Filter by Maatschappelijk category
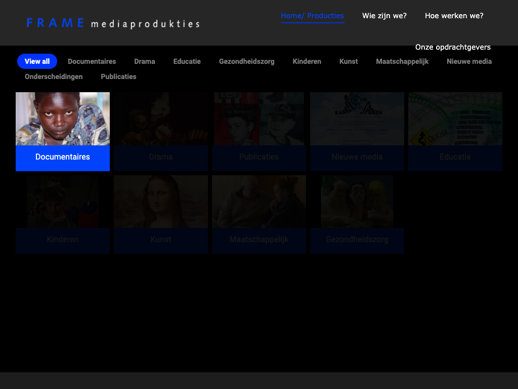The height and width of the screenshot is (389, 518). point(402,61)
